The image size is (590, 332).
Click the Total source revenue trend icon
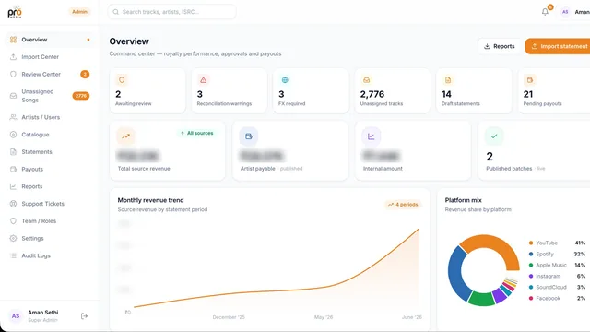coord(125,136)
